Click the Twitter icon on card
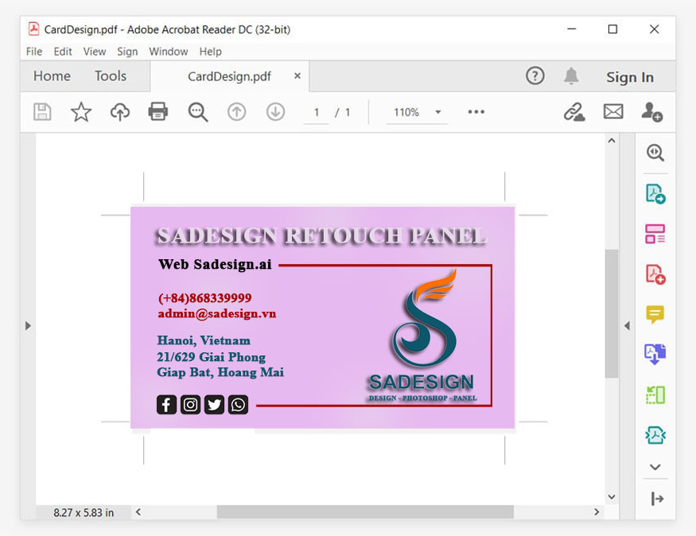696x536 pixels. [x=214, y=405]
